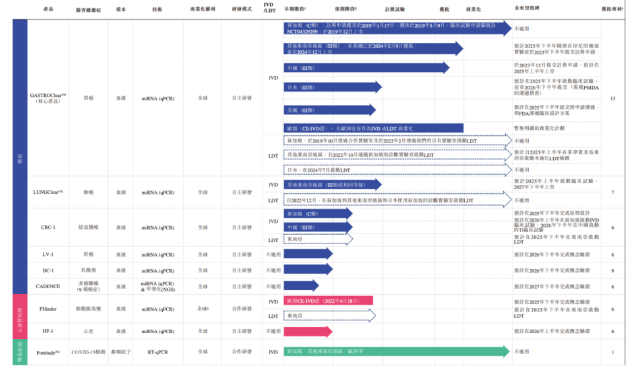This screenshot has width=633, height=370.
Task: Click the green 傳染疾病 category side label
Action: click(20, 352)
